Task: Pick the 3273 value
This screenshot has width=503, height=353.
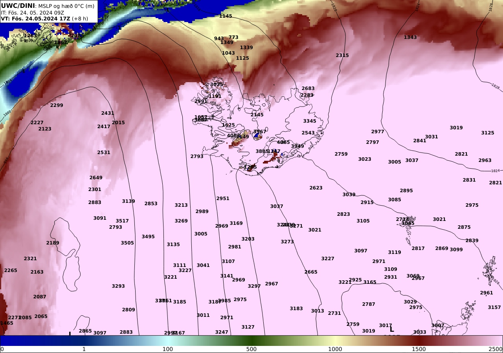Action: point(287,242)
